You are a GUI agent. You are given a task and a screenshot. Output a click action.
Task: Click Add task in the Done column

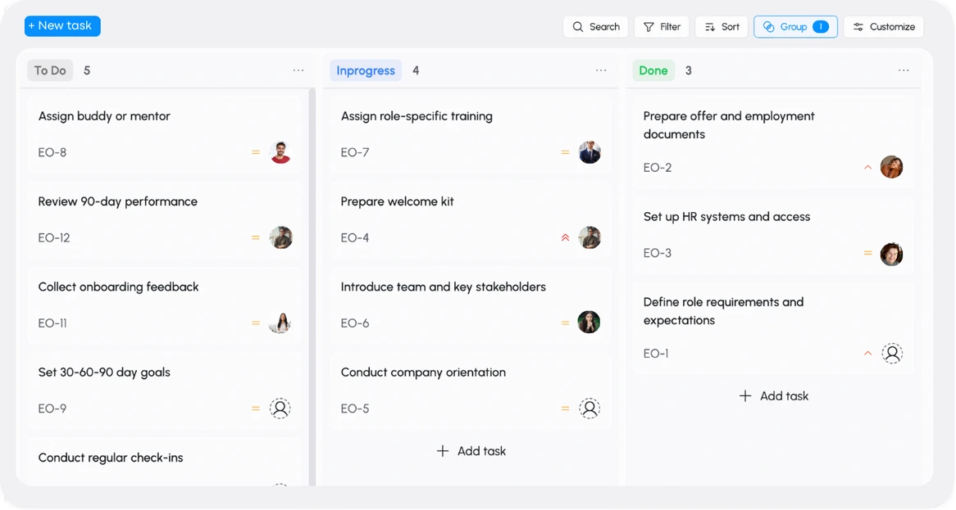coord(774,396)
